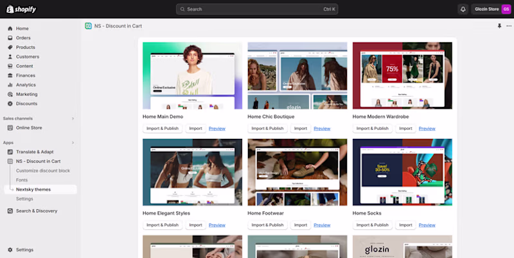Click the Finances bank icon
The image size is (514, 258).
click(10, 76)
